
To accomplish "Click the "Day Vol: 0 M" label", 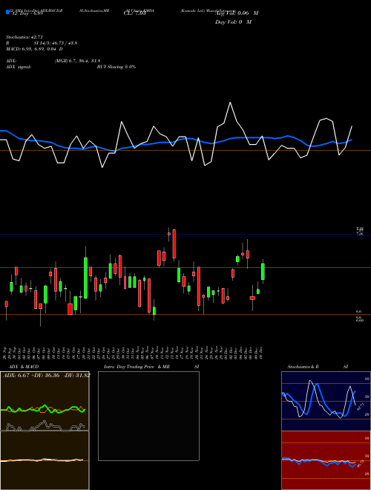I will click(233, 22).
